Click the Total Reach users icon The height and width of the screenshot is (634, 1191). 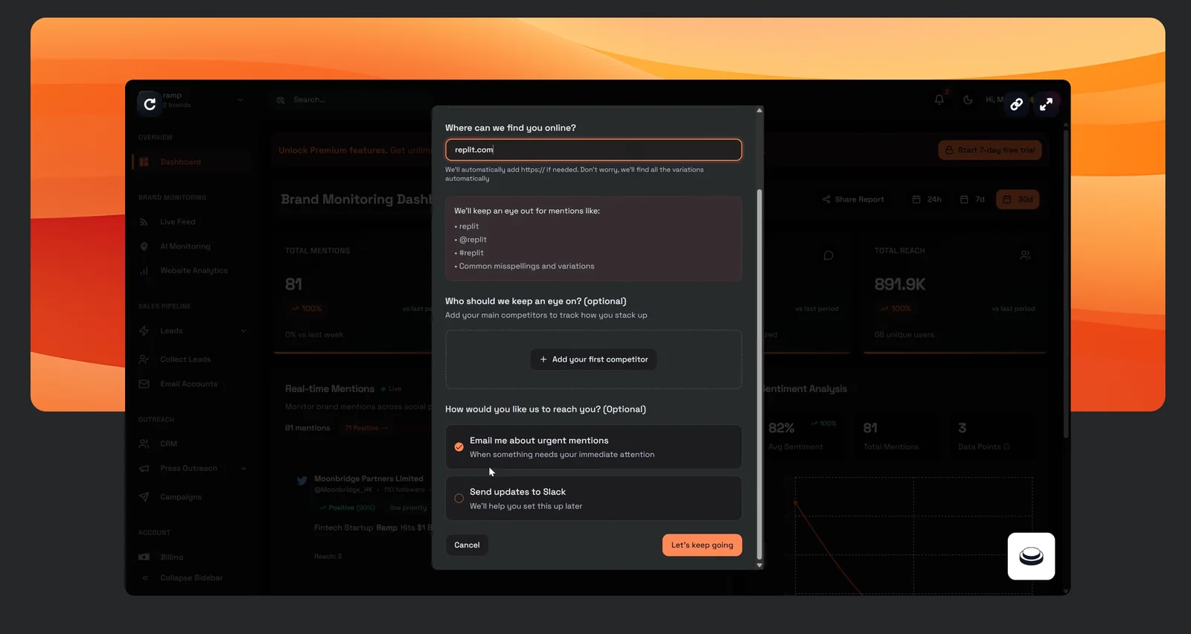click(x=1025, y=255)
